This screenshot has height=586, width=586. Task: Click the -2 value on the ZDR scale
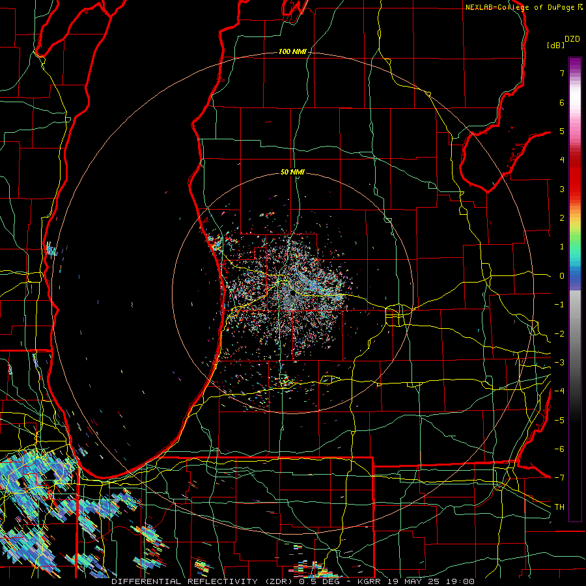click(x=559, y=334)
